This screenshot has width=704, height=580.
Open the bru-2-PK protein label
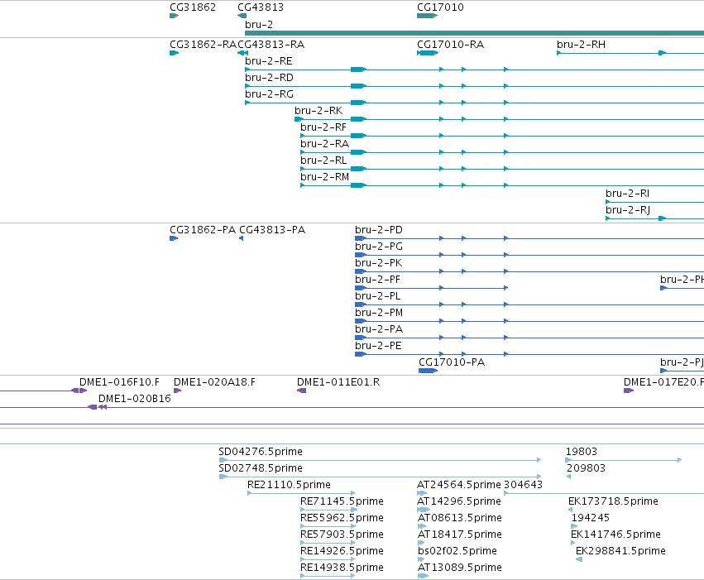378,263
